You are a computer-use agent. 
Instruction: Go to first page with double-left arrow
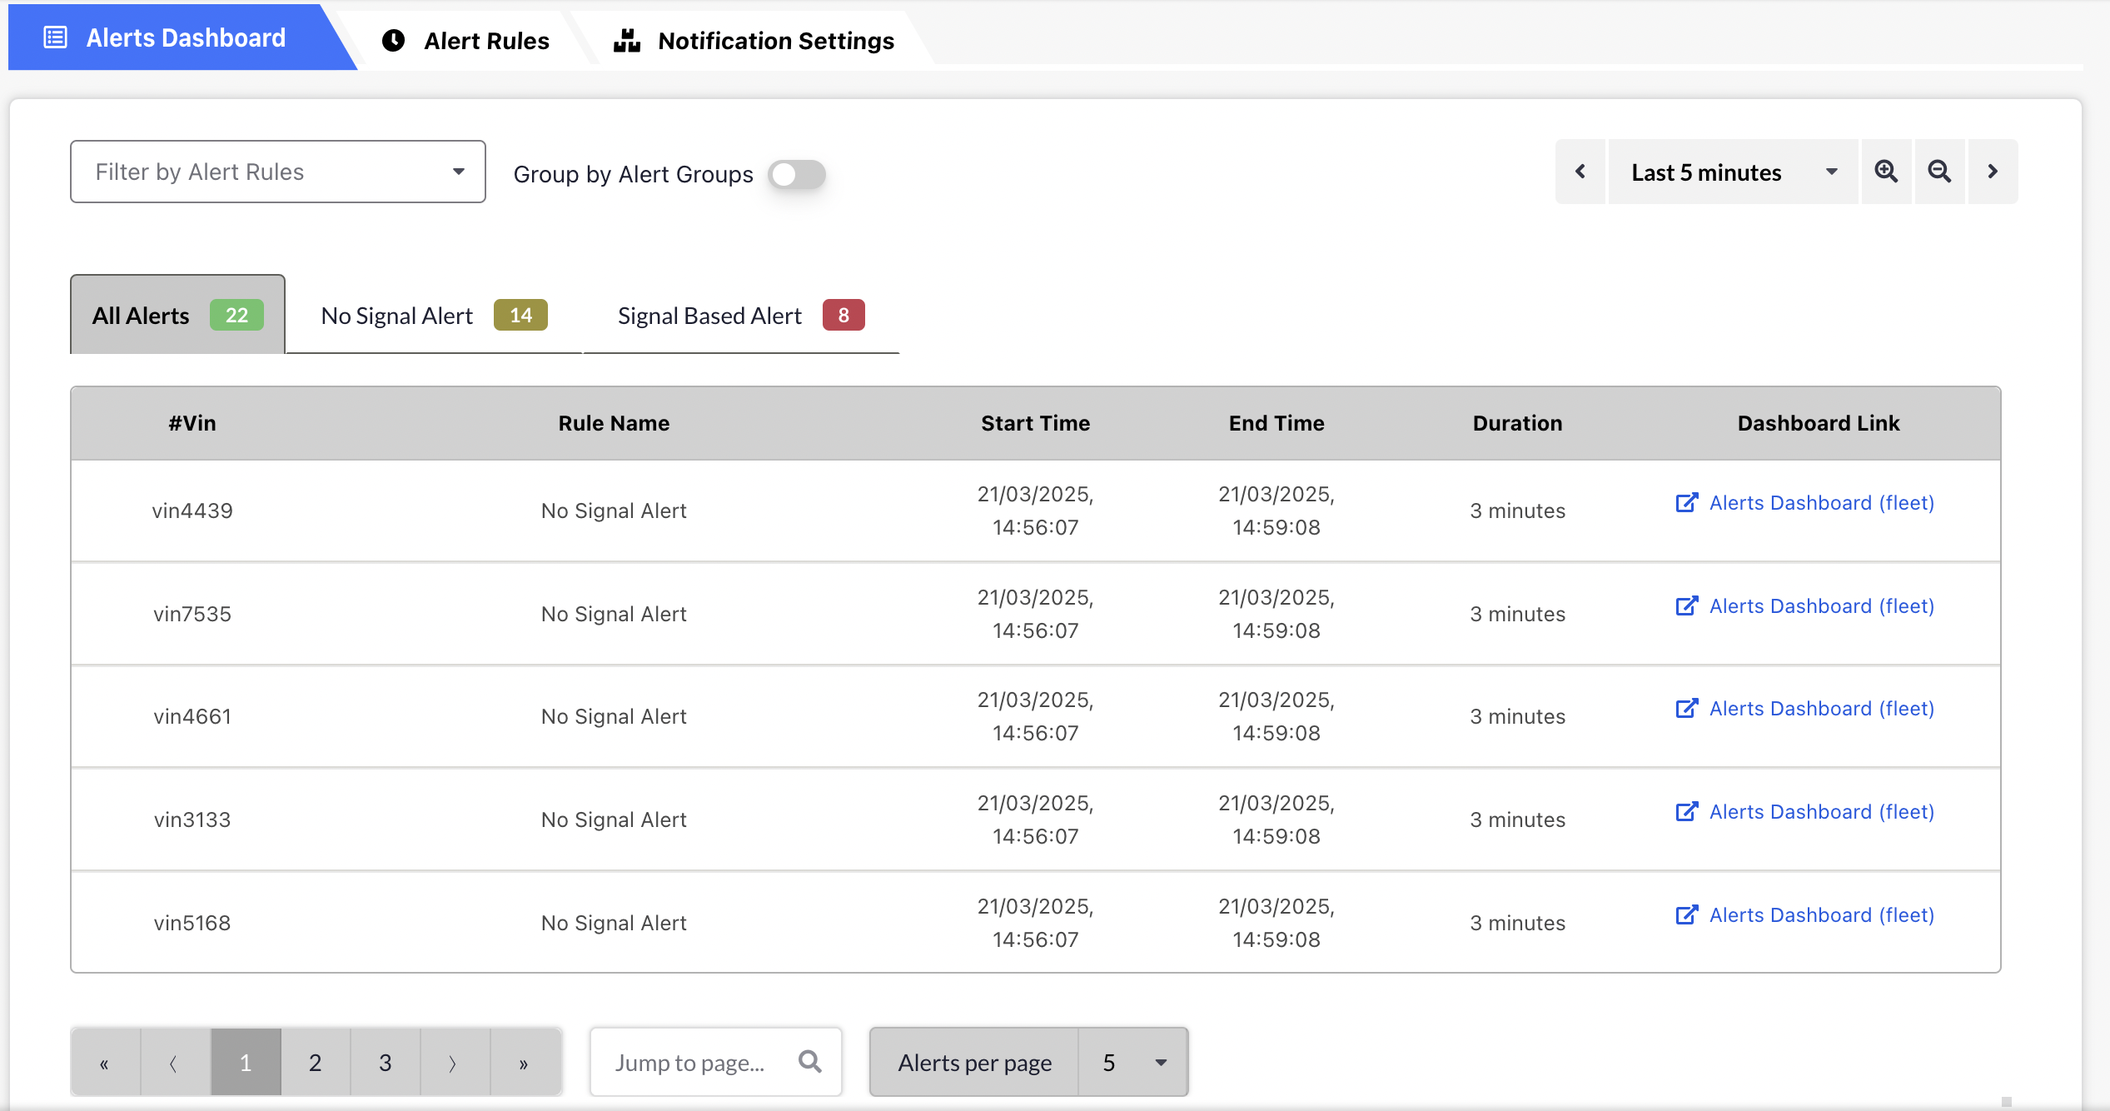(104, 1063)
